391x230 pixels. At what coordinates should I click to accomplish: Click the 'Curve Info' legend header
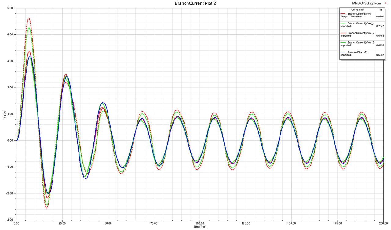[x=357, y=10]
